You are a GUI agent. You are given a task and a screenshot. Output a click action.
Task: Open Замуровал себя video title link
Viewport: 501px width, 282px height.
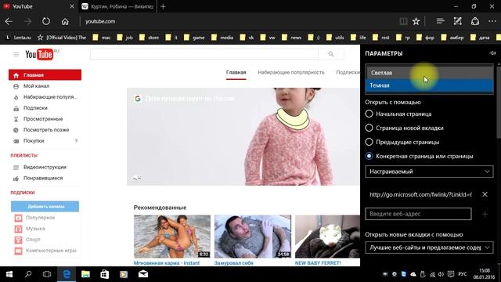point(233,263)
